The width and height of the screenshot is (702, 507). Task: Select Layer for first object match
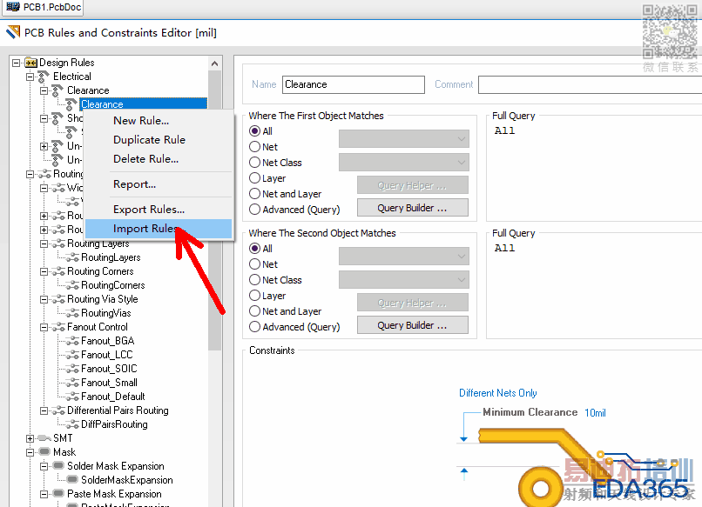pyautogui.click(x=254, y=178)
